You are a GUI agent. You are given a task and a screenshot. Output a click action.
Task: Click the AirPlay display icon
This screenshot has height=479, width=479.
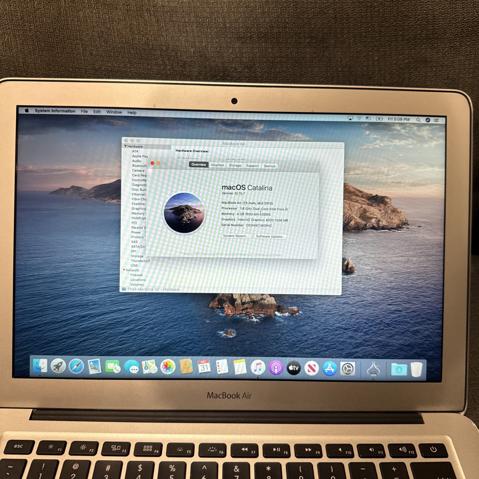tap(350, 118)
